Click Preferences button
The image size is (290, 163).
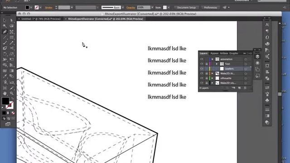(210, 8)
